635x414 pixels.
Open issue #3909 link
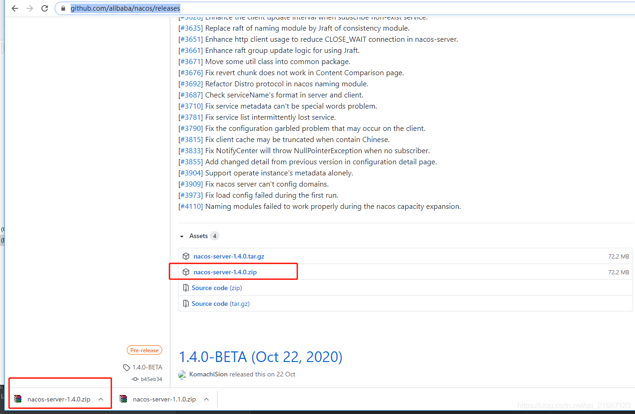click(191, 184)
